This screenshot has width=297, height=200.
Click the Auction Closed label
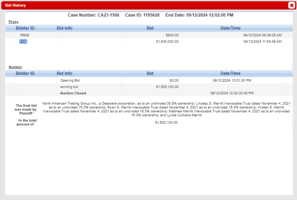coord(73,93)
